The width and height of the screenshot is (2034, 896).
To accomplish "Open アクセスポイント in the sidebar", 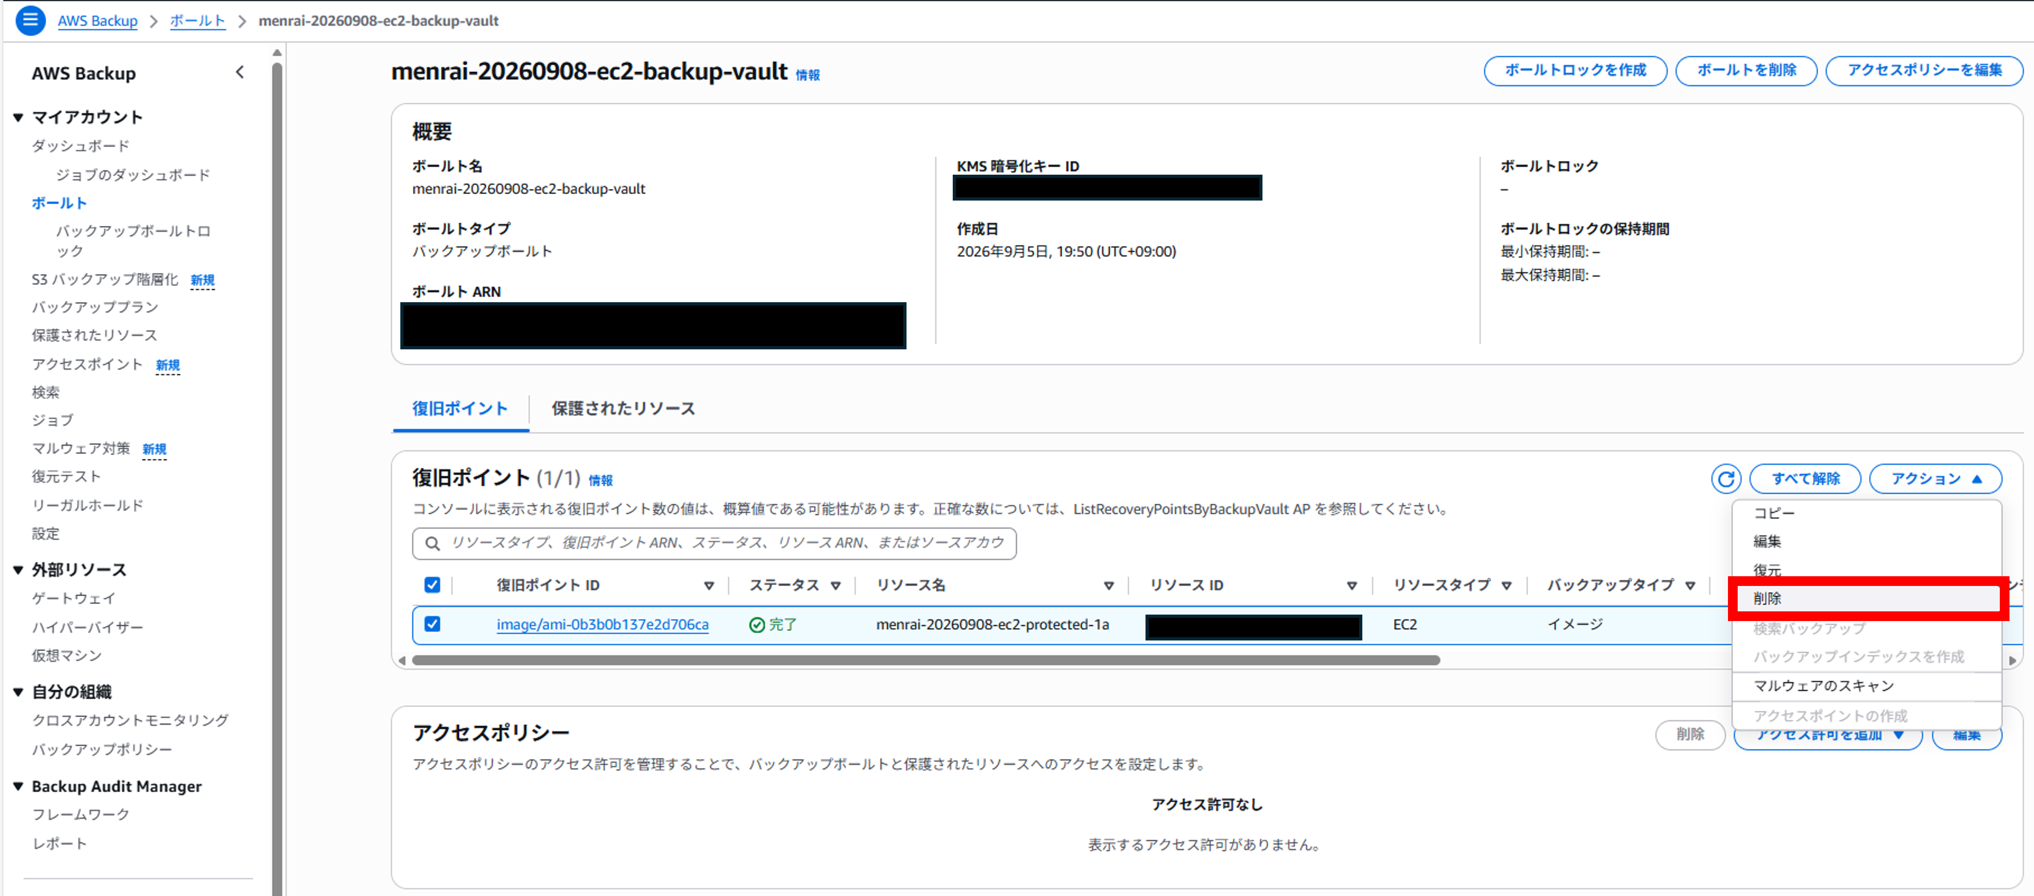I will click(87, 364).
